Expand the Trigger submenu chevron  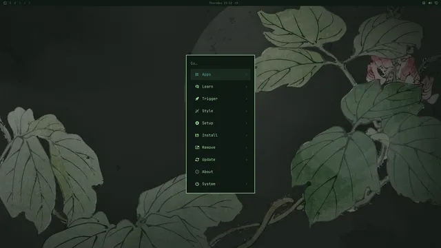(x=247, y=99)
